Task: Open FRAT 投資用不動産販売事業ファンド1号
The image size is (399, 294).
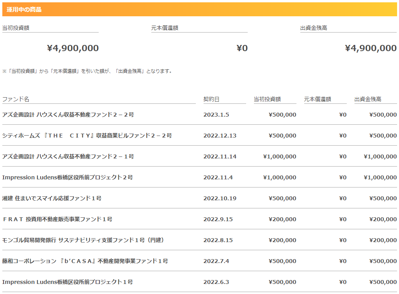Action: point(57,219)
